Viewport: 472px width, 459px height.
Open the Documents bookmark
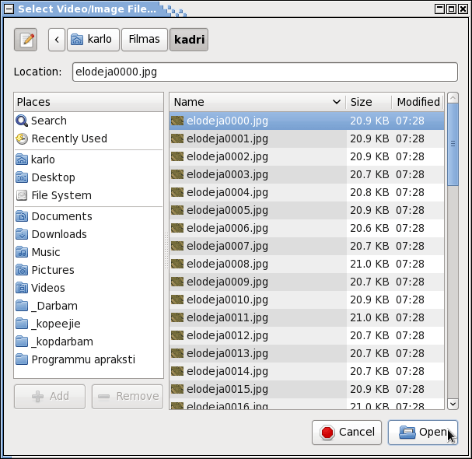coord(89,216)
